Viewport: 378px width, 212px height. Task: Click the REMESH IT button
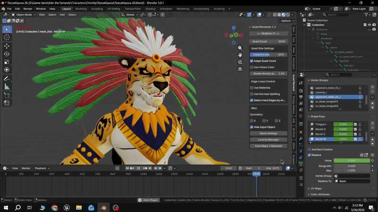[268, 33]
